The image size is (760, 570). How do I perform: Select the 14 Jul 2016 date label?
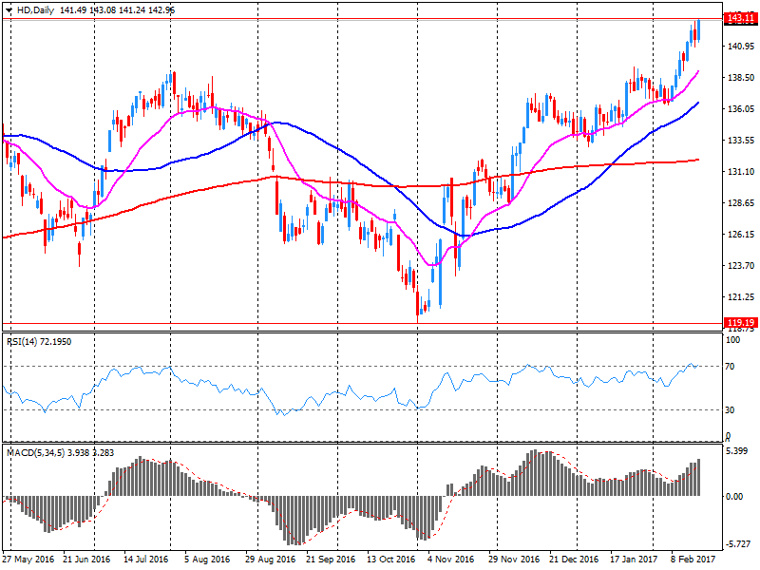(146, 559)
